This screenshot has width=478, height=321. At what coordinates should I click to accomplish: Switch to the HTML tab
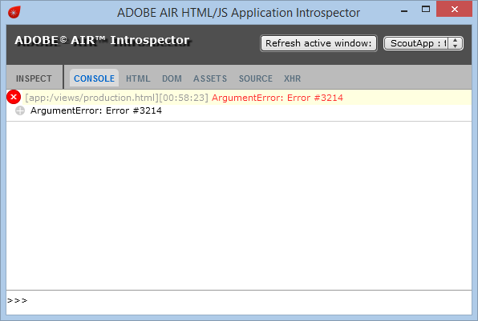(138, 78)
